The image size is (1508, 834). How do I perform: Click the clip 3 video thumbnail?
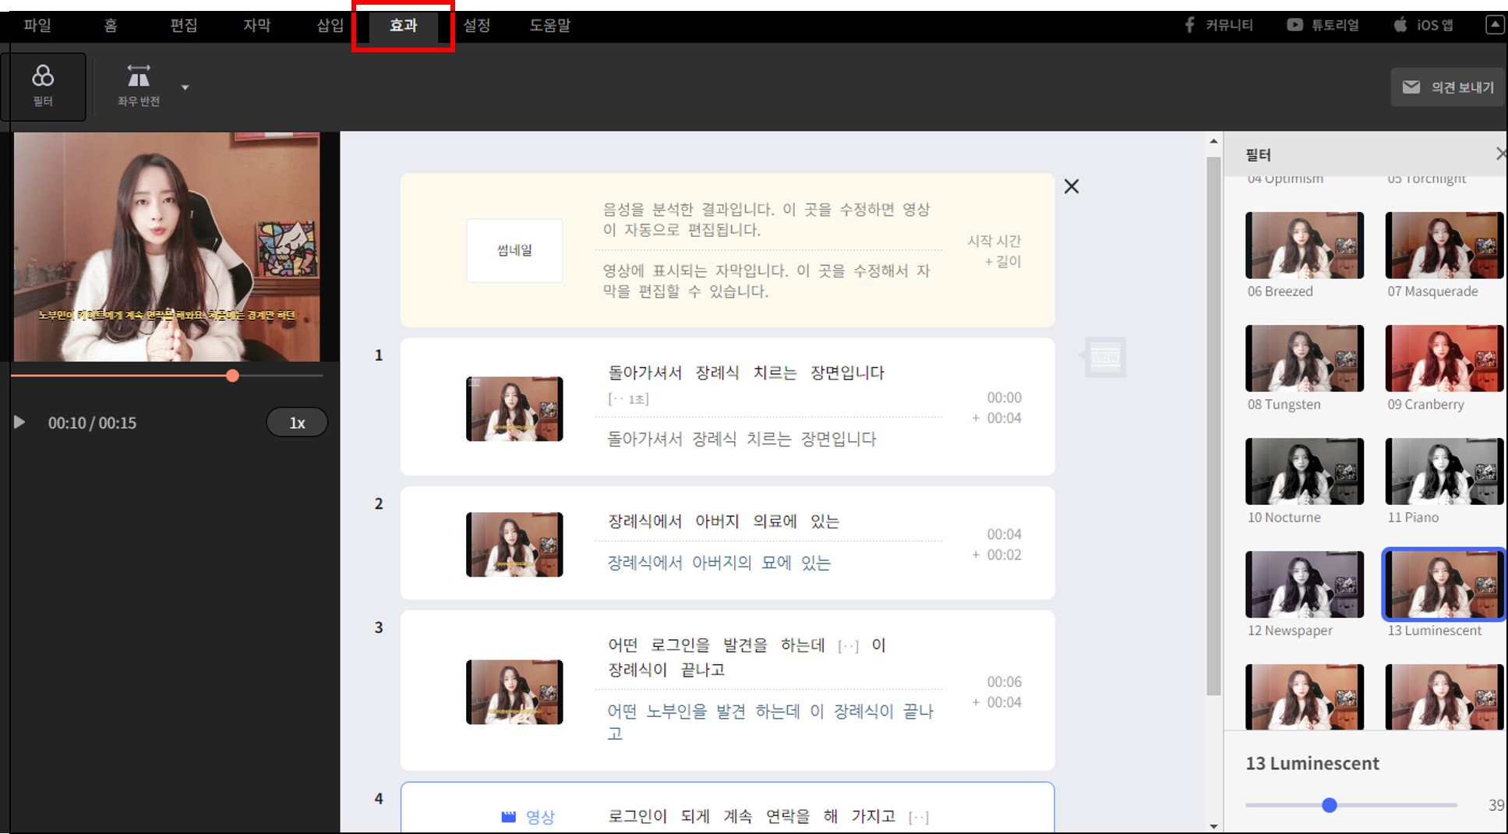(x=514, y=692)
